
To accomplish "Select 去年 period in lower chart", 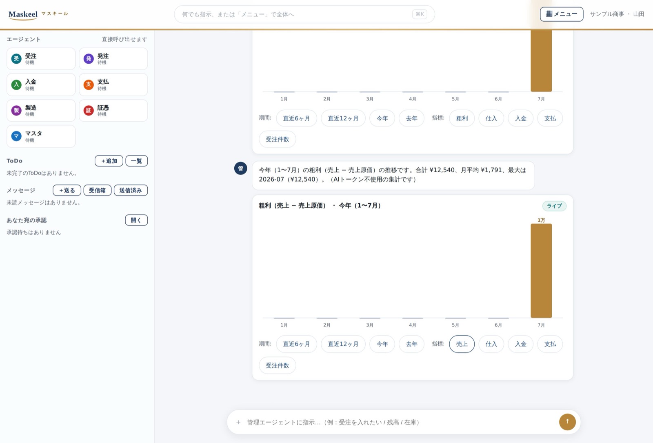I will pyautogui.click(x=412, y=344).
